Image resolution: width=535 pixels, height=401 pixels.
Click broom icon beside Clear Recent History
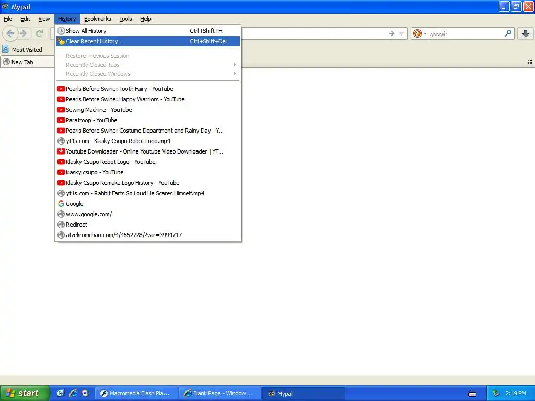[x=61, y=41]
